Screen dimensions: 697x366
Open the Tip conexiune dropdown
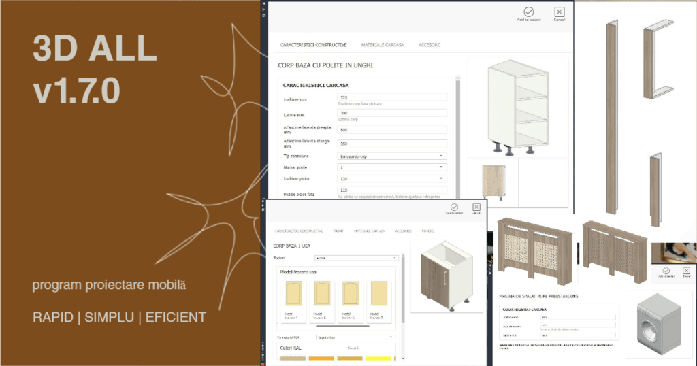point(392,156)
